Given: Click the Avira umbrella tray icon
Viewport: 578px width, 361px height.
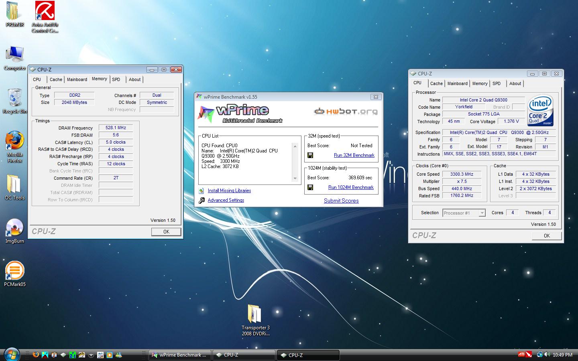Looking at the screenshot, I should tap(529, 355).
